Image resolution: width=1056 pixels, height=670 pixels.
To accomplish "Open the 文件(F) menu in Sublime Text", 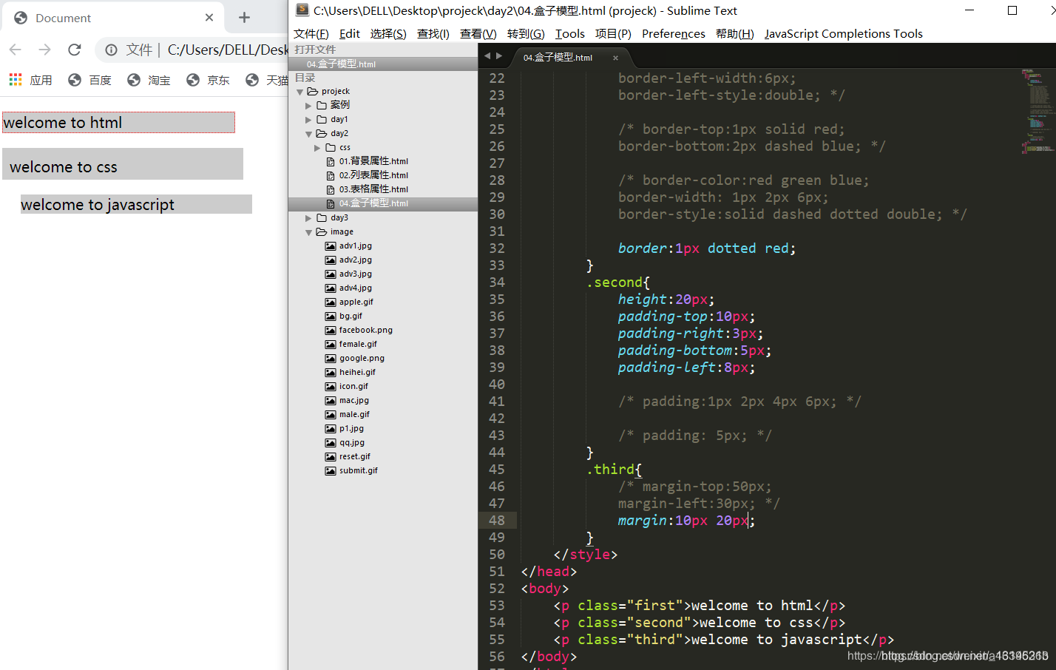I will point(311,33).
